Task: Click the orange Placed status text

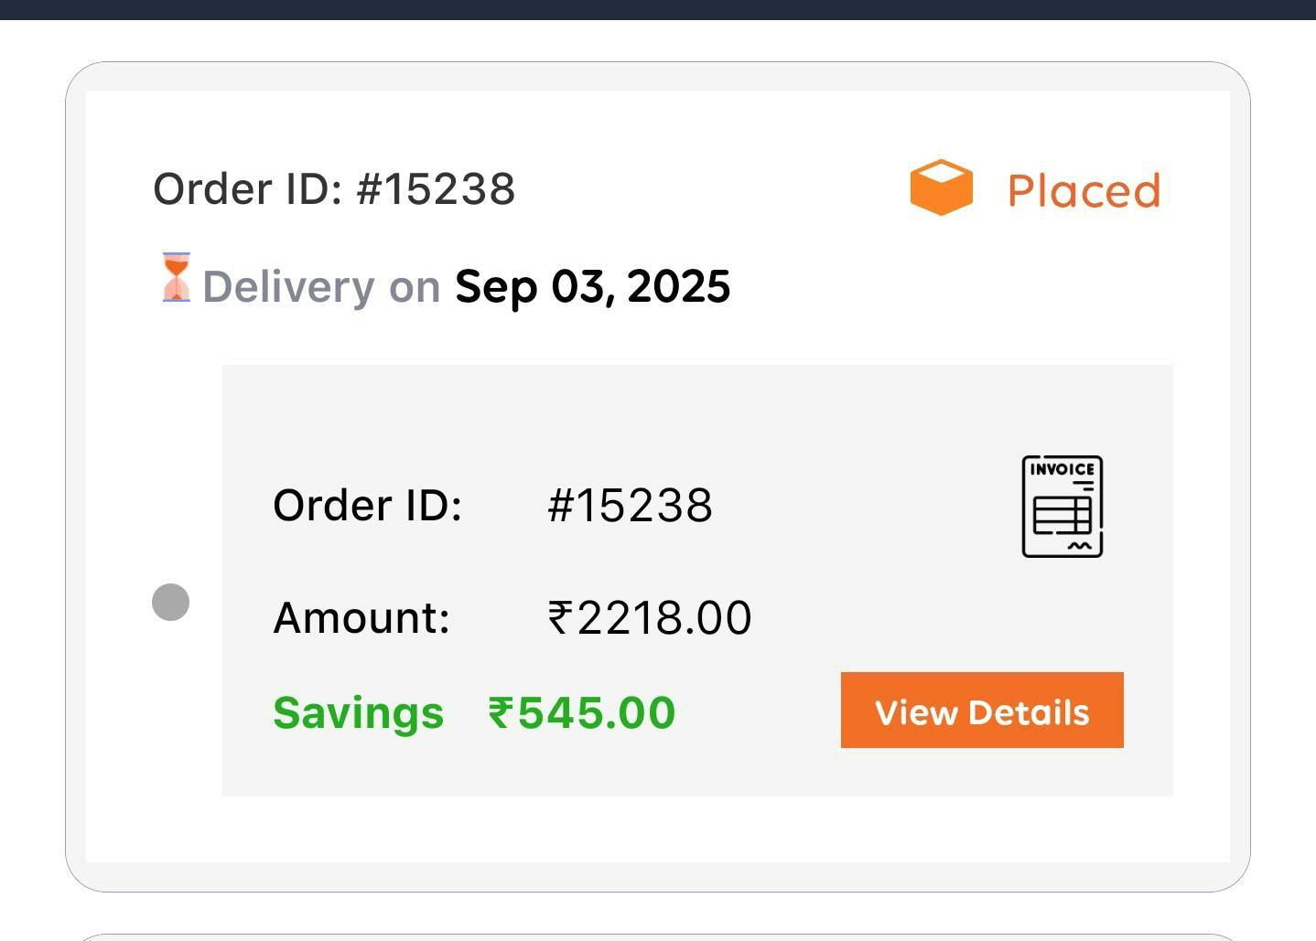Action: (1084, 191)
